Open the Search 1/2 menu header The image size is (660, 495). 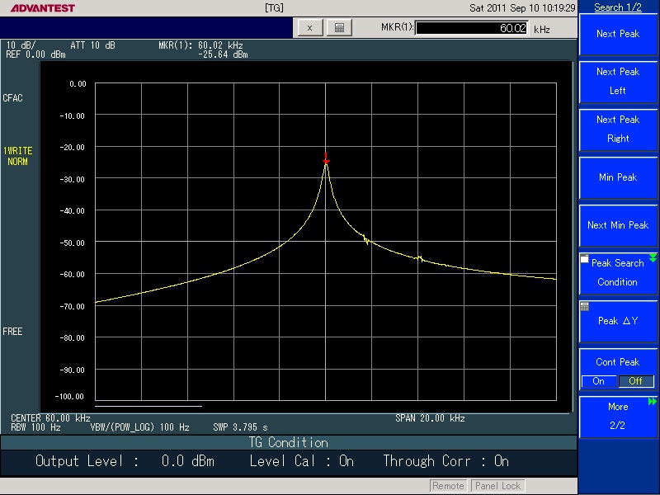click(x=618, y=7)
